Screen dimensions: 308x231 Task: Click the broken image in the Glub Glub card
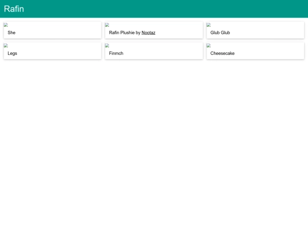[x=208, y=25]
